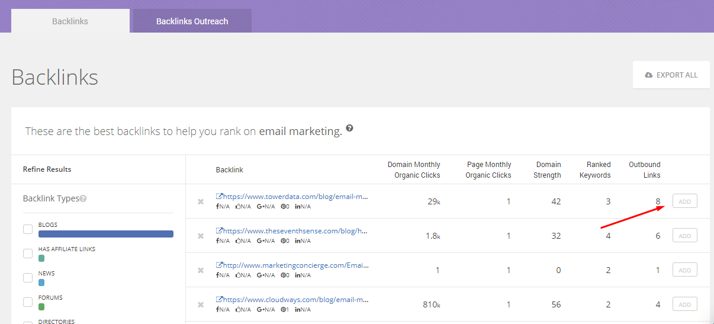Click the 29k organic clicks value

coord(434,202)
